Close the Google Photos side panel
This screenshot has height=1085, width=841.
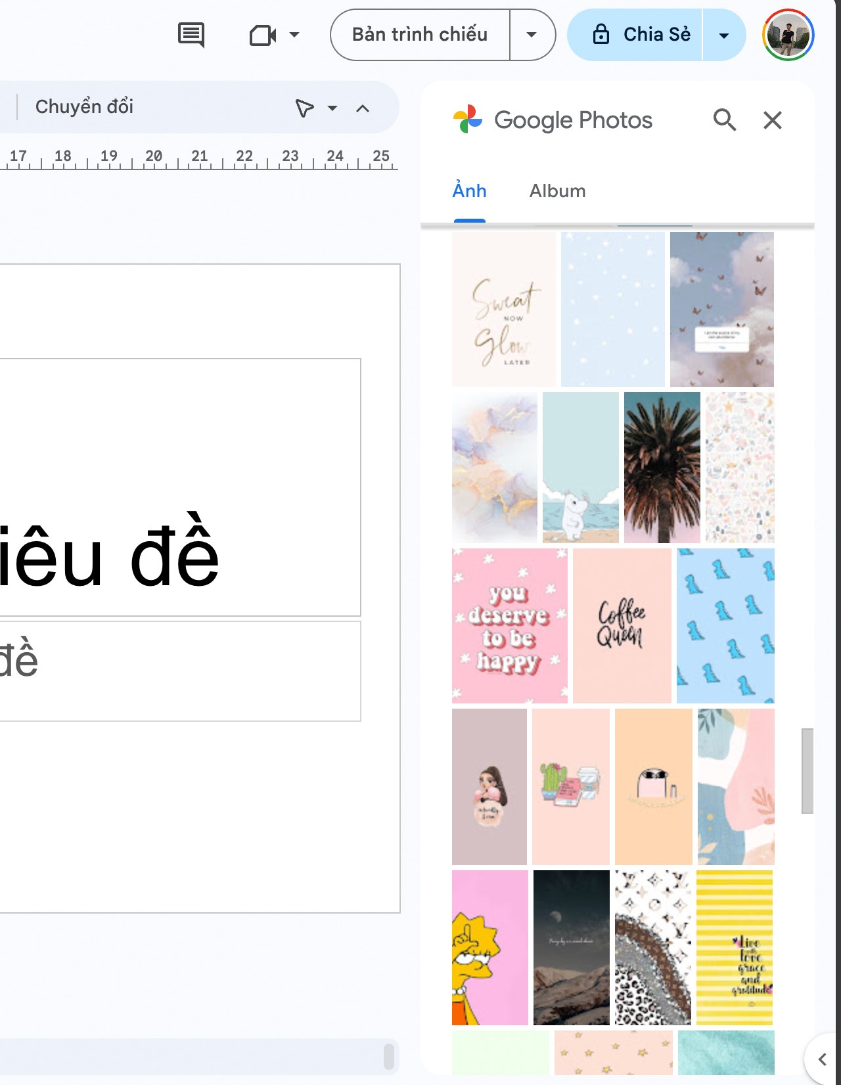coord(773,120)
